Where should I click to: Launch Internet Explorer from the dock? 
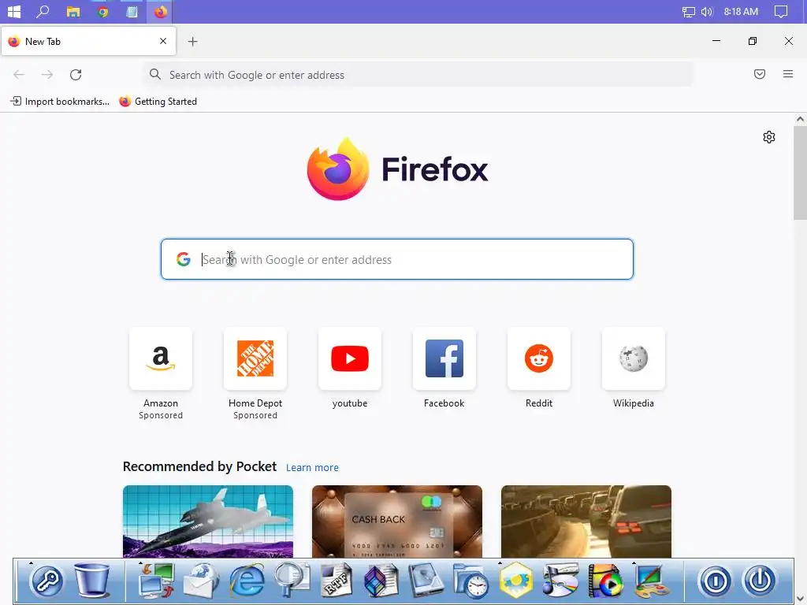[247, 581]
